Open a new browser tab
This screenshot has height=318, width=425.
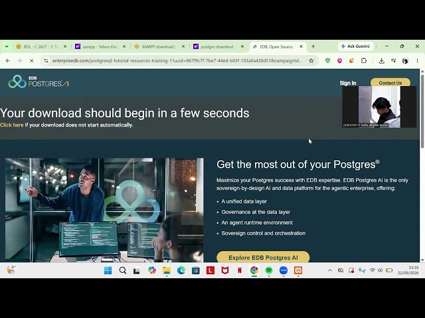(x=313, y=46)
